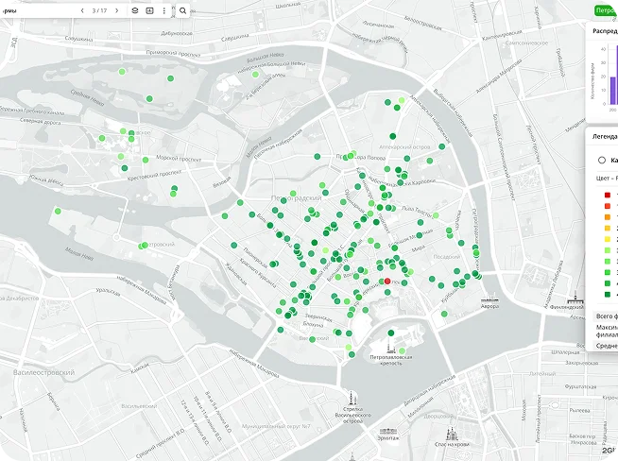Go to the previous slide arrow

pyautogui.click(x=82, y=10)
